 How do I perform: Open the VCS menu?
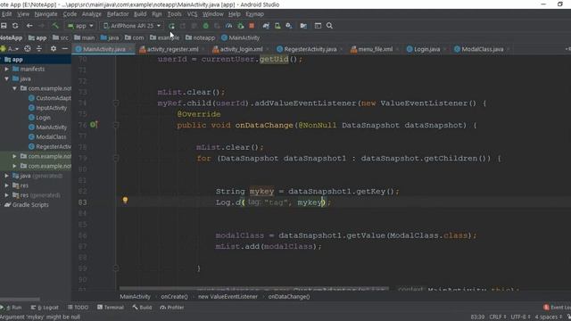click(193, 14)
